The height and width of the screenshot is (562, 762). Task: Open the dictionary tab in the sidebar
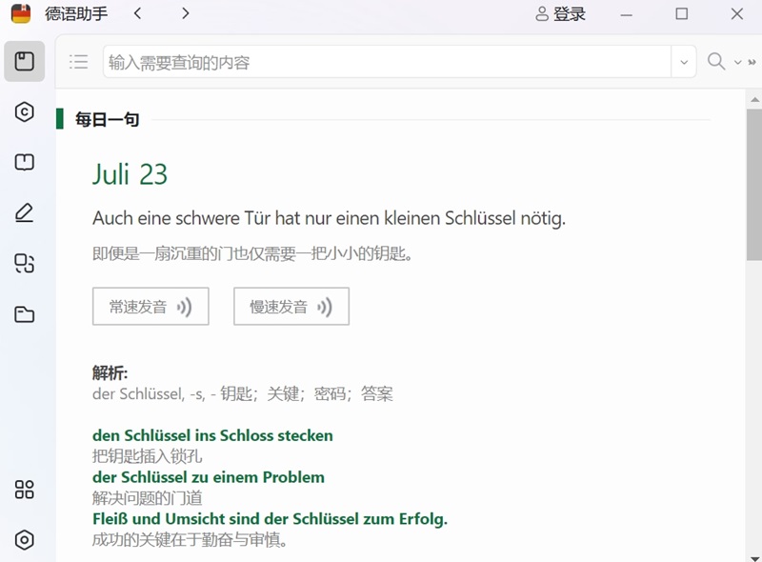[x=25, y=62]
